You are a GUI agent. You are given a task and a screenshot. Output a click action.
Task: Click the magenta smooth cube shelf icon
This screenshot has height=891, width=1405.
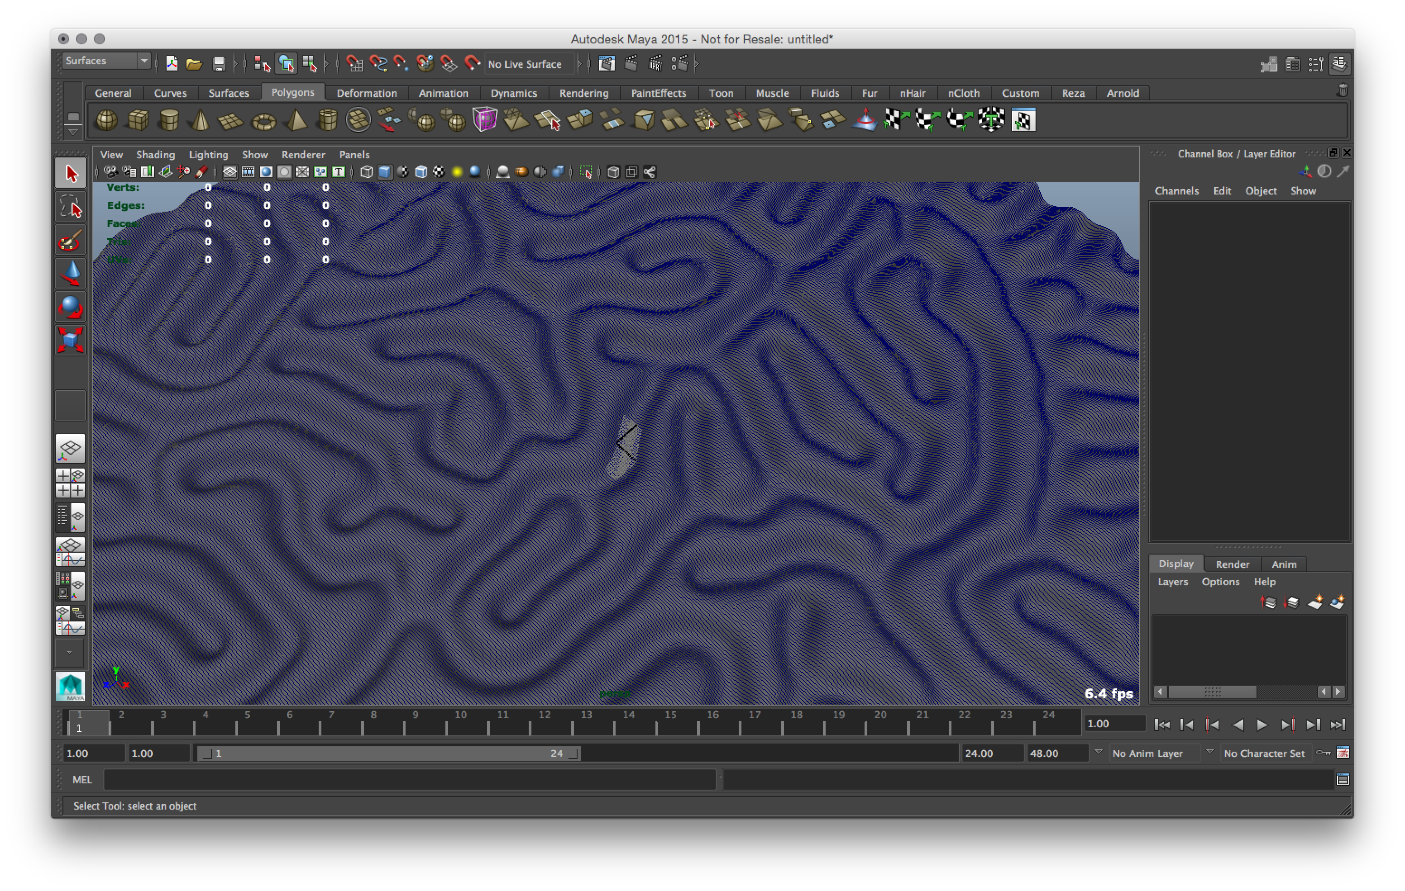pyautogui.click(x=484, y=120)
